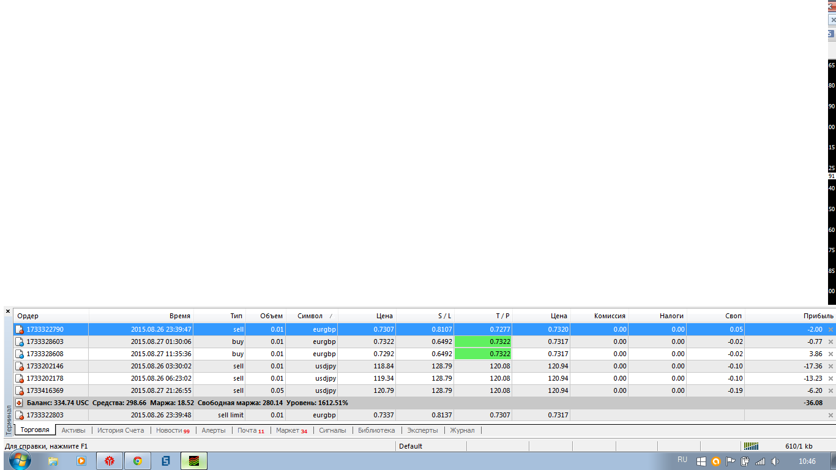836x470 pixels.
Task: Close order 1733322790 with its X icon
Action: (830, 329)
